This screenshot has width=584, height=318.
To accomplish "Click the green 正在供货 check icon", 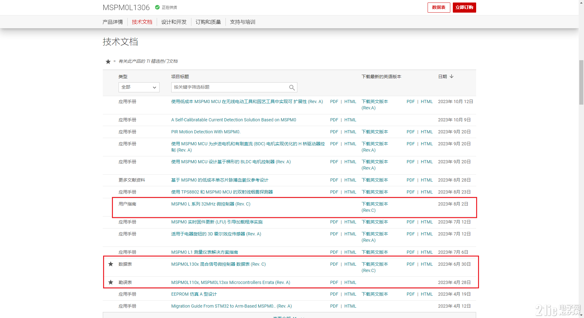I will [157, 7].
